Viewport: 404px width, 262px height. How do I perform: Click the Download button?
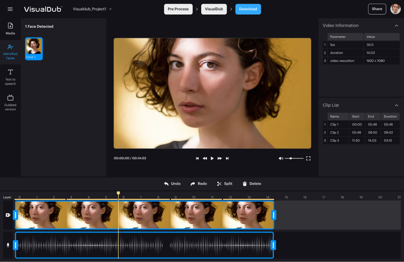248,9
